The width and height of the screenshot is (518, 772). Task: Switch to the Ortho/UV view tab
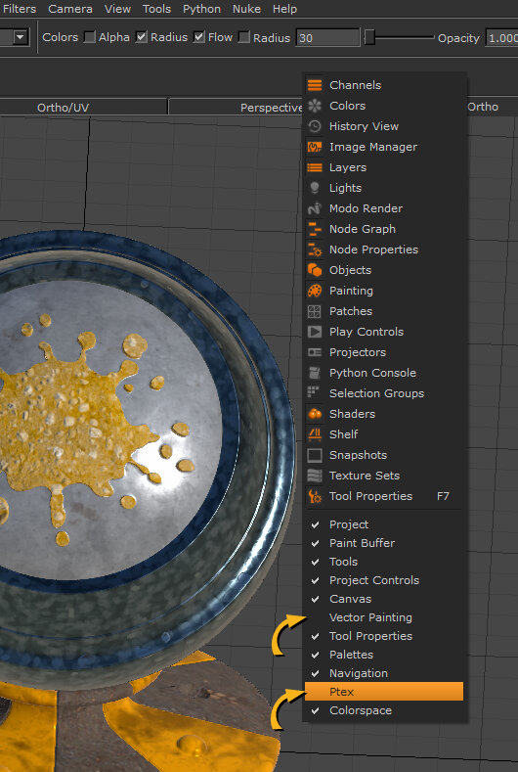tap(64, 108)
